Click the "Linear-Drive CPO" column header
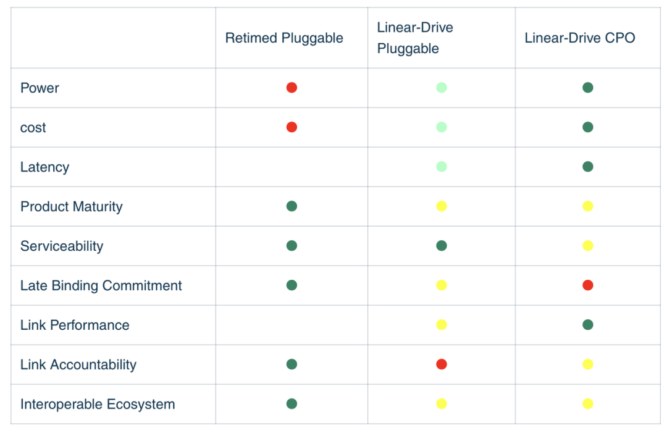Viewport: 667px width, 433px height. [x=579, y=38]
